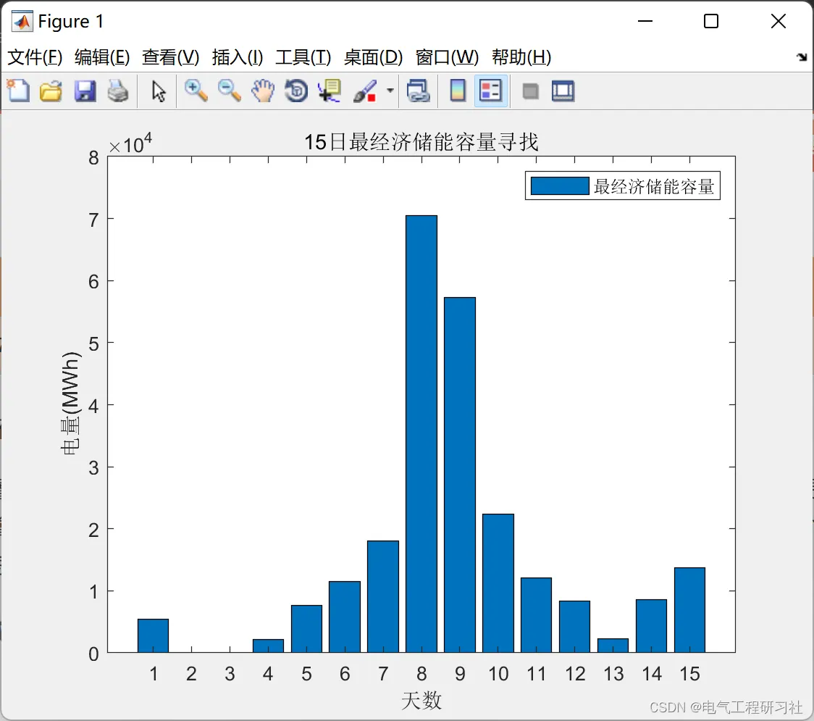Open the 桌面(D) menu
The height and width of the screenshot is (721, 814).
pos(373,57)
